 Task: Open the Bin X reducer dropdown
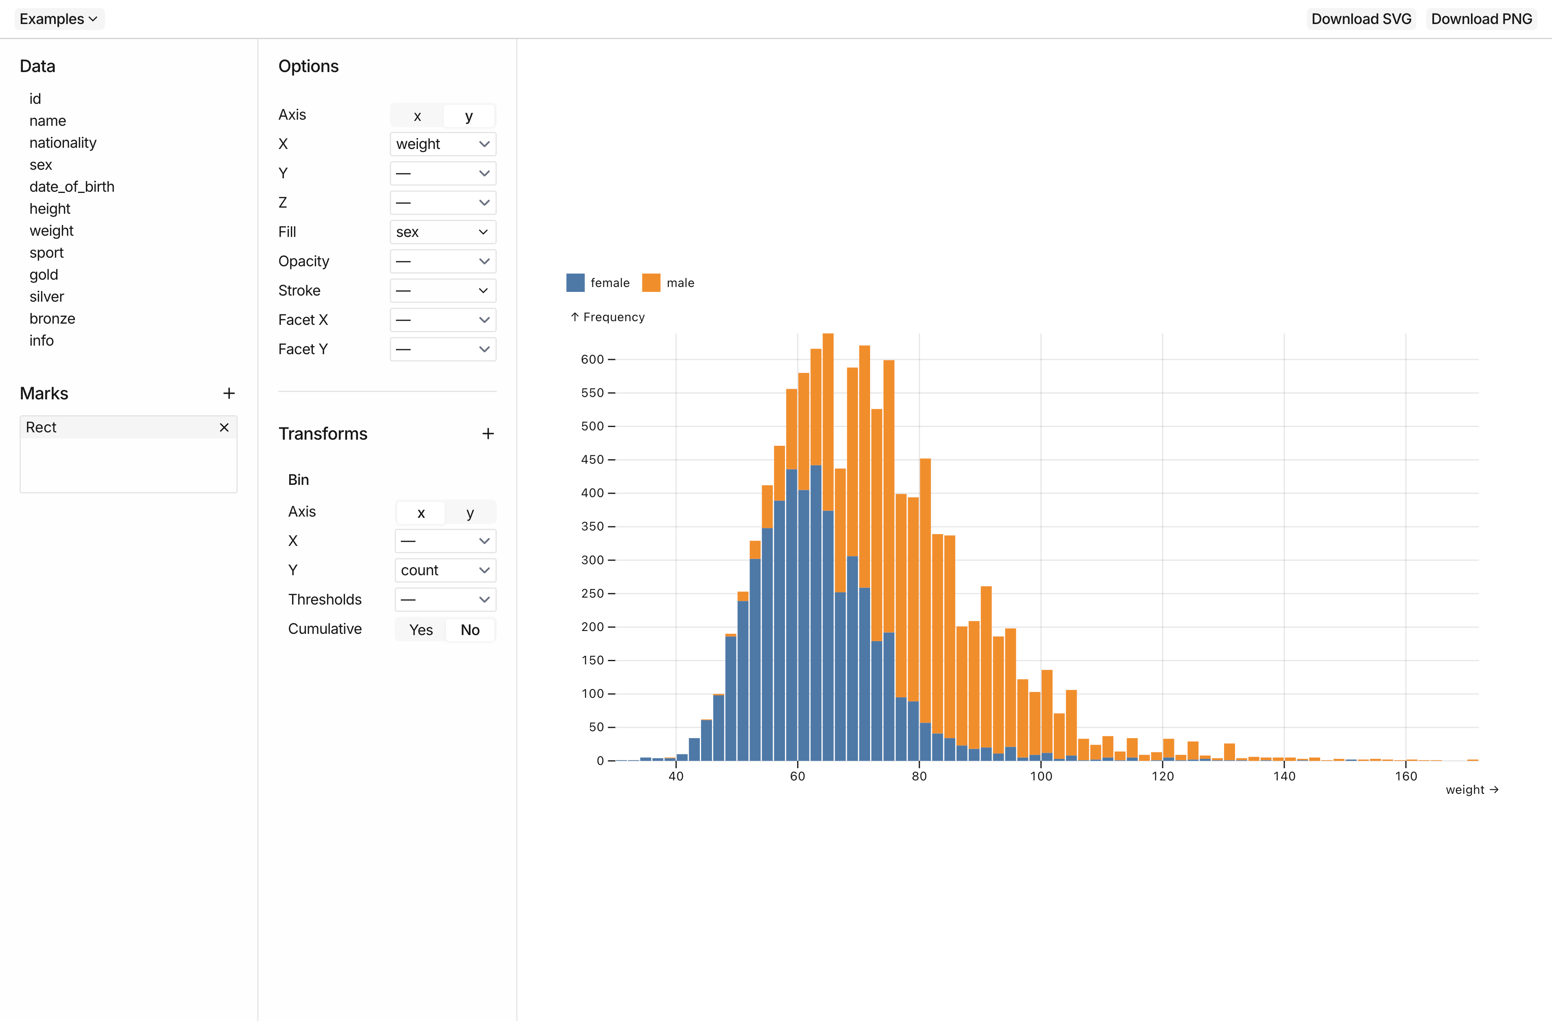[445, 541]
